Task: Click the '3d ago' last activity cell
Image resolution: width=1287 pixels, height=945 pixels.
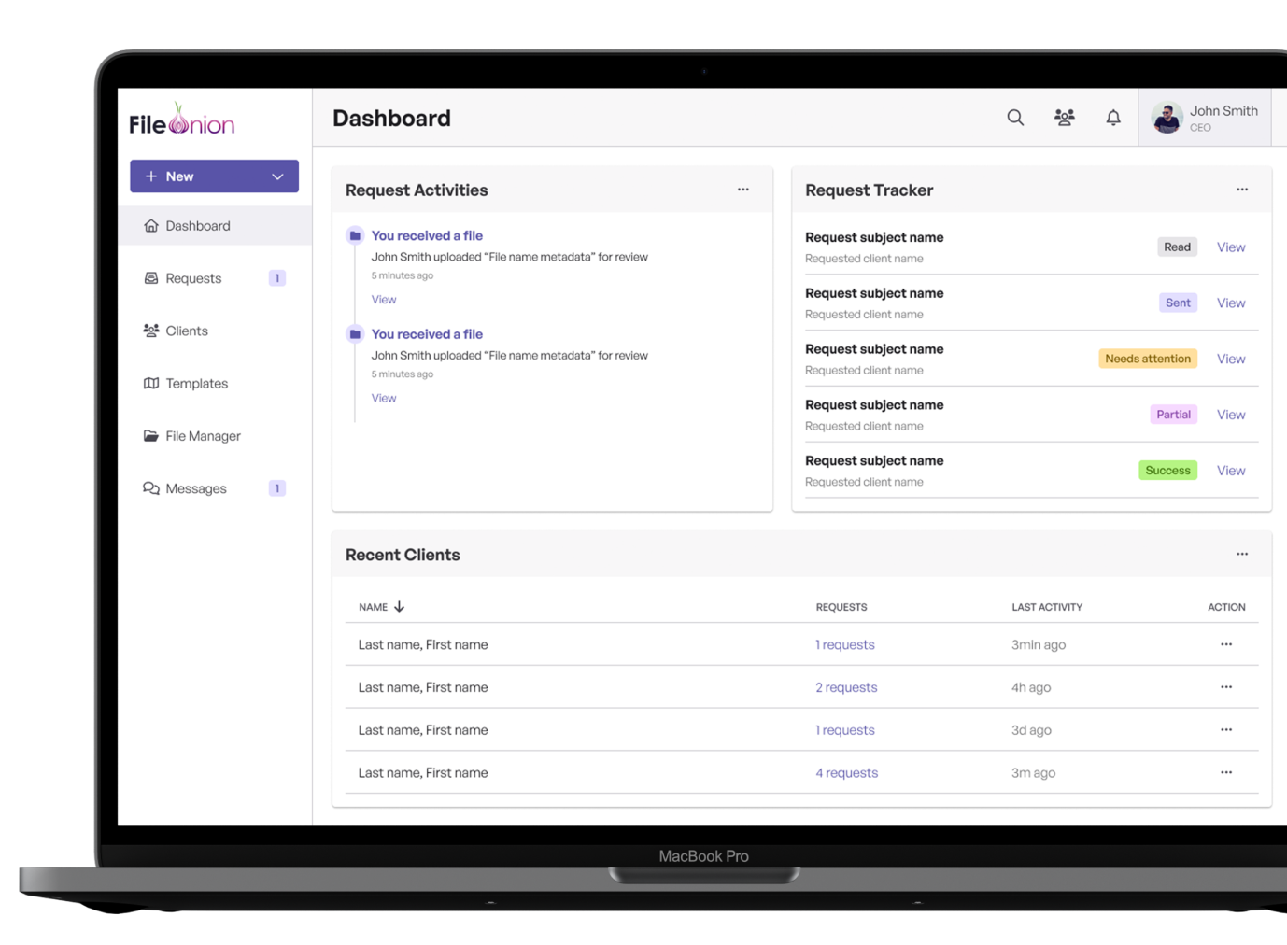Action: 1031,730
